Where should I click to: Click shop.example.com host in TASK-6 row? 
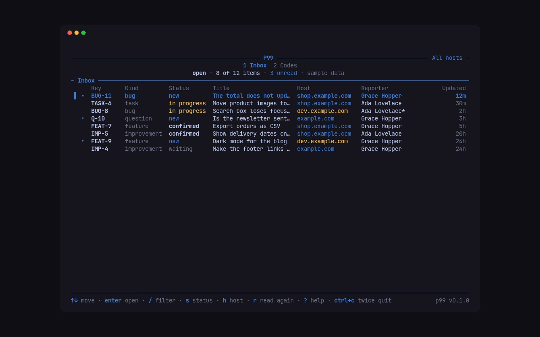point(324,103)
